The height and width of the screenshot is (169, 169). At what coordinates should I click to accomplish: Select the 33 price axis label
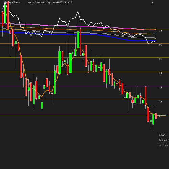[160, 87]
